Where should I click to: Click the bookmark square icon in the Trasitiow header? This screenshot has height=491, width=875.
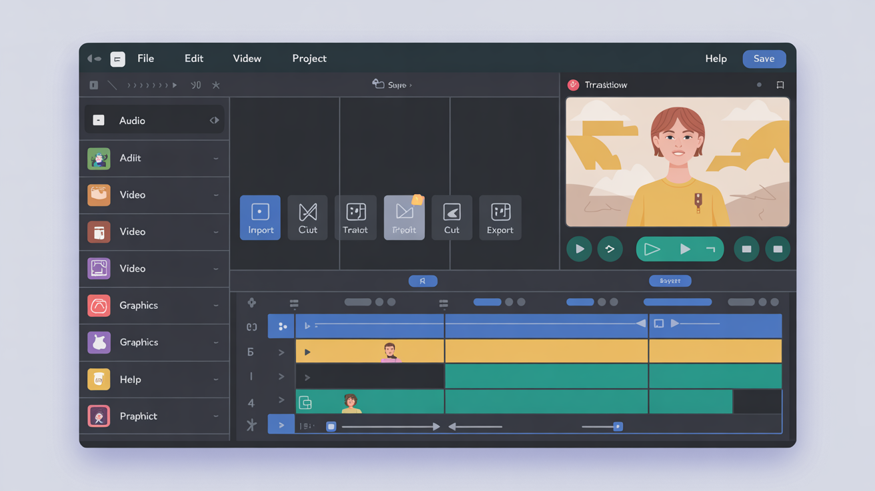tap(780, 85)
